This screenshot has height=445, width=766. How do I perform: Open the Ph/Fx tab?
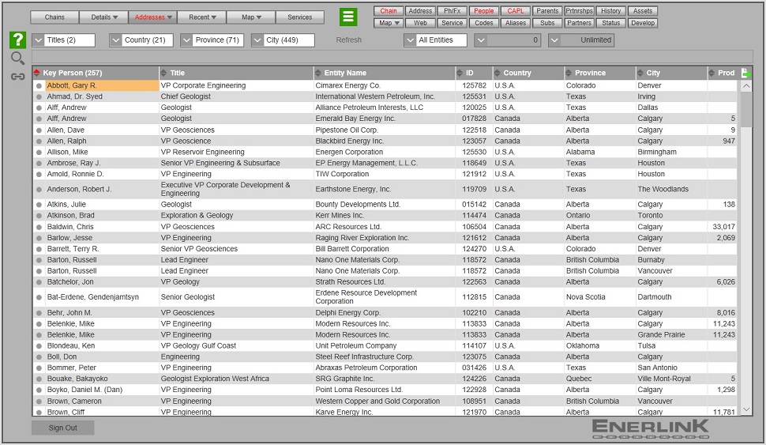(452, 11)
